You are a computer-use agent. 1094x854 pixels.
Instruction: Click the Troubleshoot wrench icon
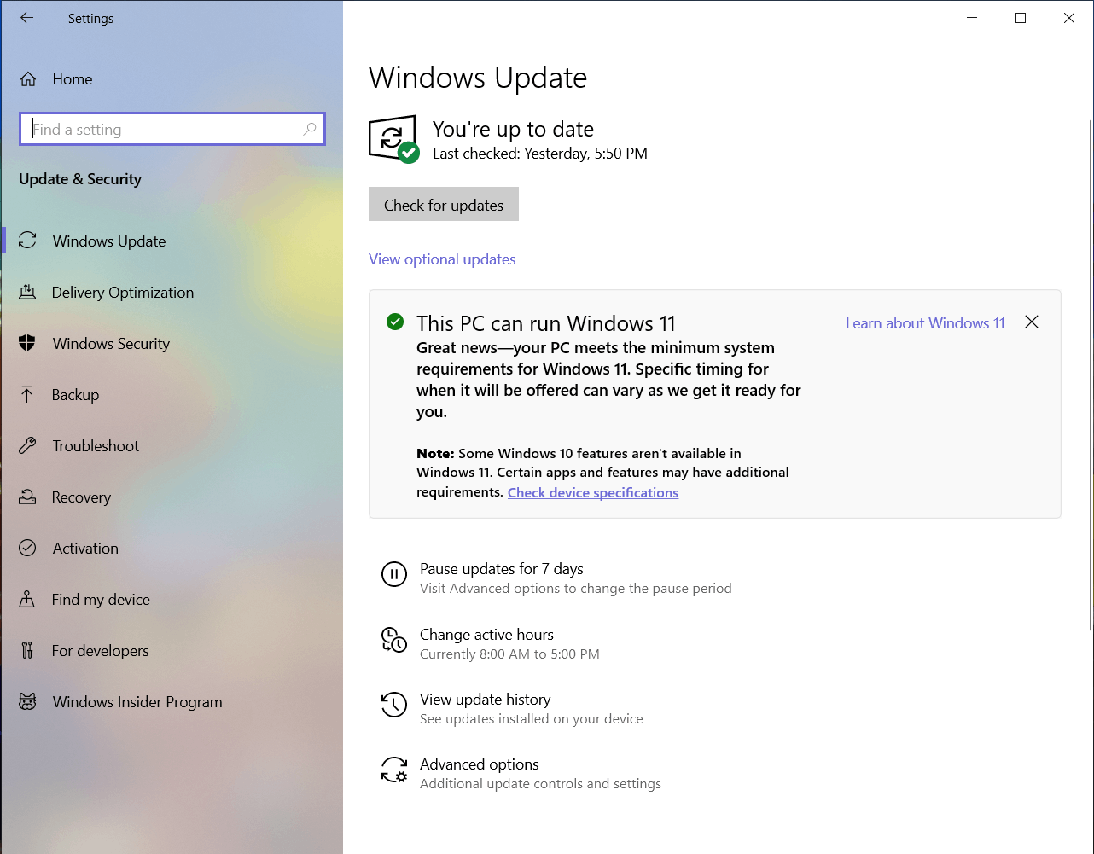(27, 445)
